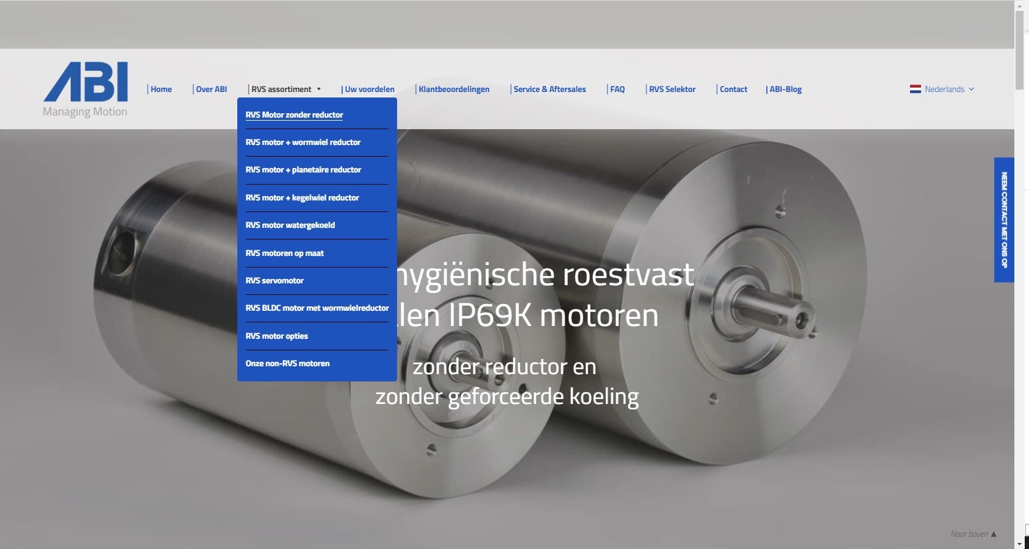Click the vertical contact side tab
The height and width of the screenshot is (549, 1029).
coord(1004,220)
